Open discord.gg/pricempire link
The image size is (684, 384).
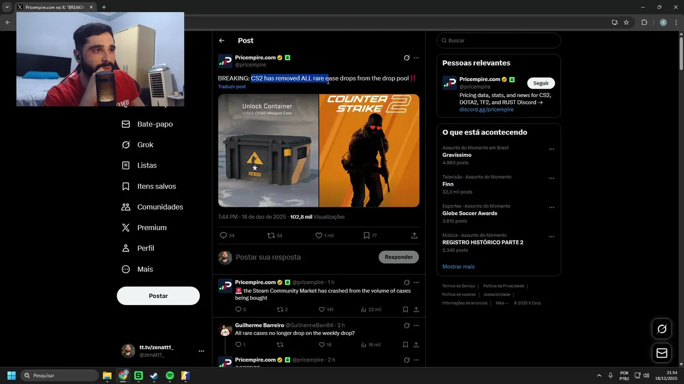[486, 109]
